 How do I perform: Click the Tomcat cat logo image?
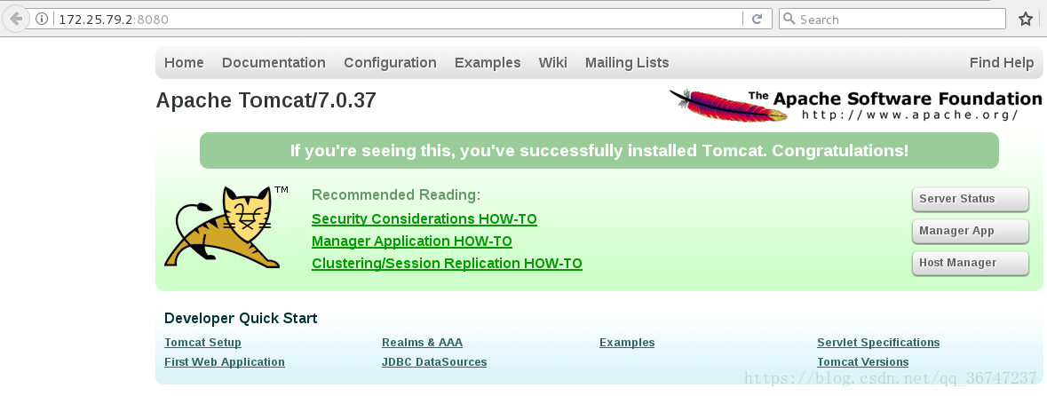[x=225, y=227]
